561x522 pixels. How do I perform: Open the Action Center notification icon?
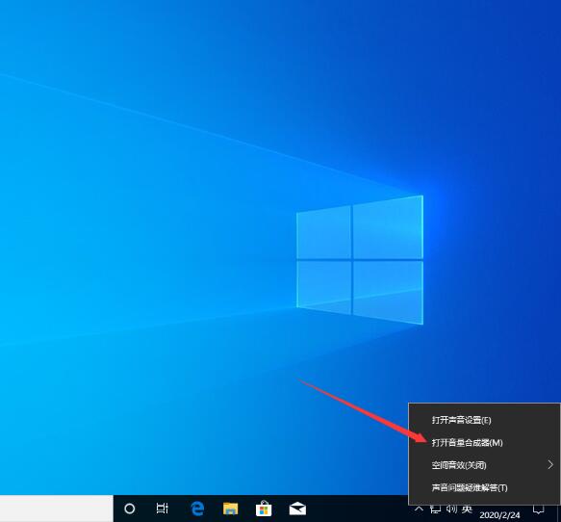[x=539, y=509]
